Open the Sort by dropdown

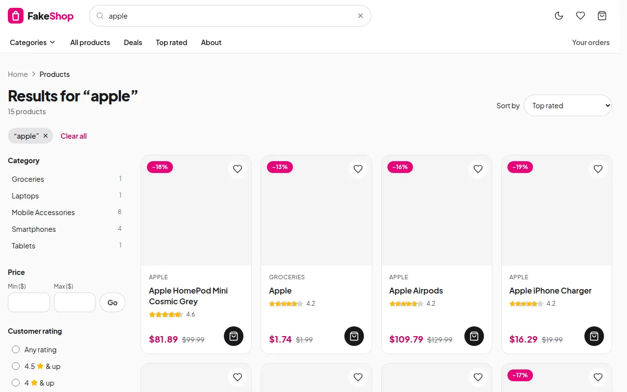click(x=568, y=105)
